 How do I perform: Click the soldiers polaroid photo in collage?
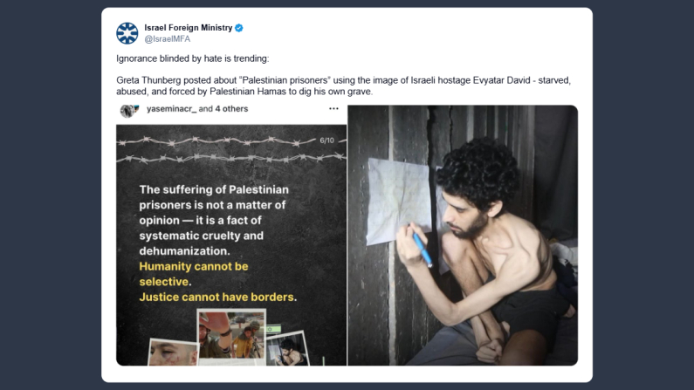231,336
